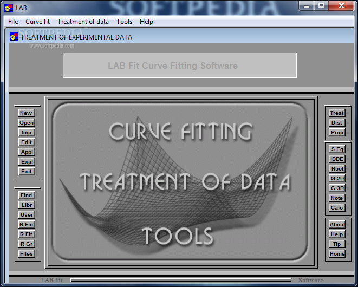Click the Open button in left panel
The image size is (358, 287).
coord(27,122)
